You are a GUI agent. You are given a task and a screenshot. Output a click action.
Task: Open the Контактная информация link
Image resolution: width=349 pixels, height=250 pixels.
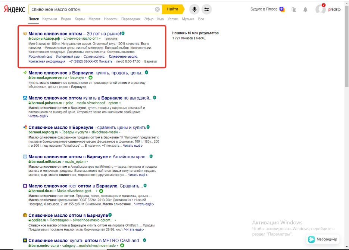pos(47,61)
